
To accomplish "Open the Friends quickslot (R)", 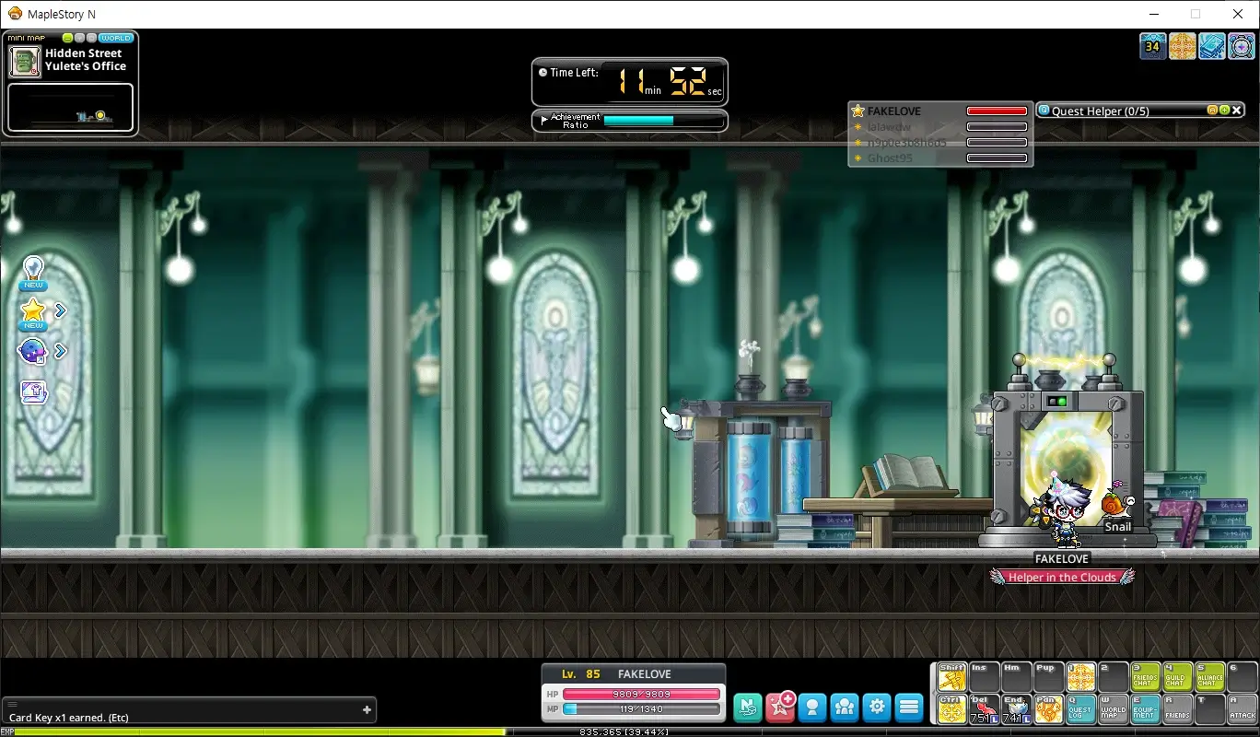I will pos(1177,708).
